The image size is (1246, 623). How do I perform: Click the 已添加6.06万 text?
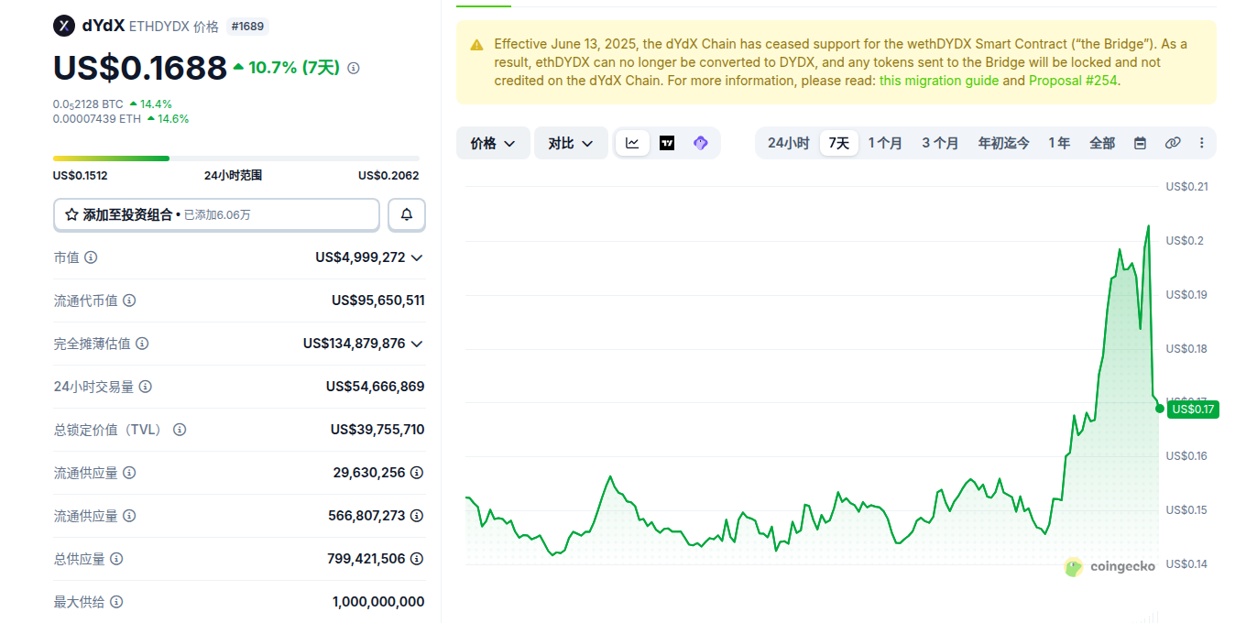217,215
